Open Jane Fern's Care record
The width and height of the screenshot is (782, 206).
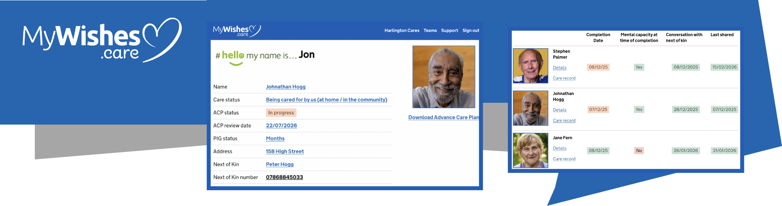(x=564, y=159)
